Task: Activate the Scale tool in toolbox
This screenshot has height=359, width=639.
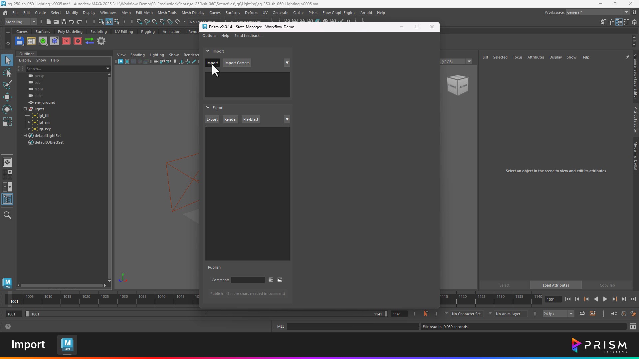Action: click(7, 122)
